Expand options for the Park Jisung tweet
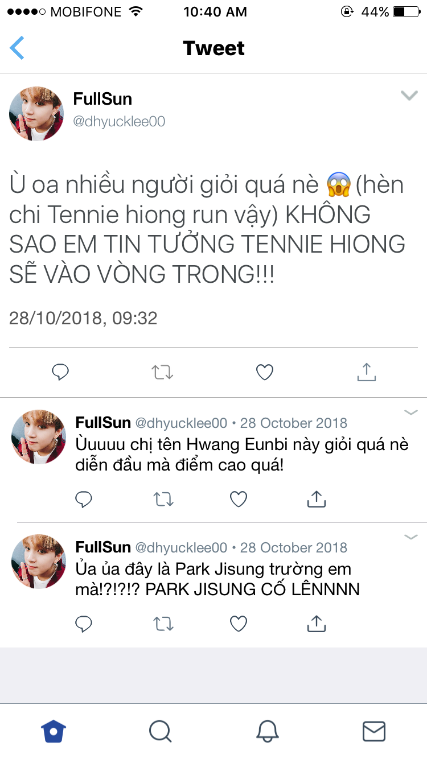Viewport: 427px width, 759px height. [411, 537]
